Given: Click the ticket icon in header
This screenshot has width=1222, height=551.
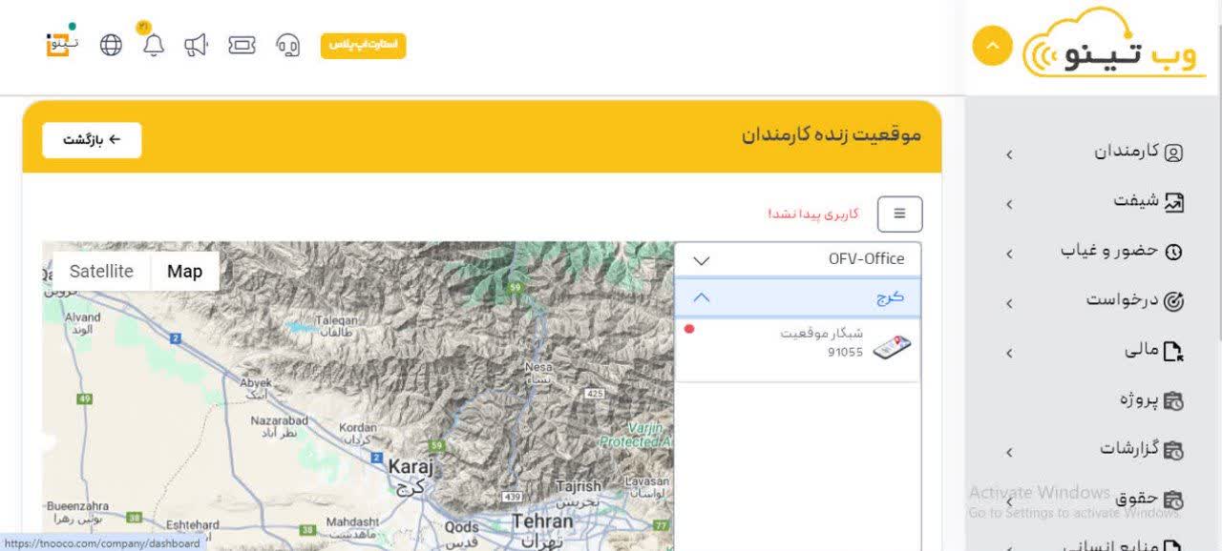Looking at the screenshot, I should (x=242, y=45).
